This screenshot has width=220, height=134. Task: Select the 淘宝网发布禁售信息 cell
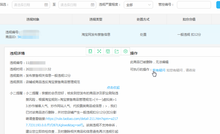(96, 35)
